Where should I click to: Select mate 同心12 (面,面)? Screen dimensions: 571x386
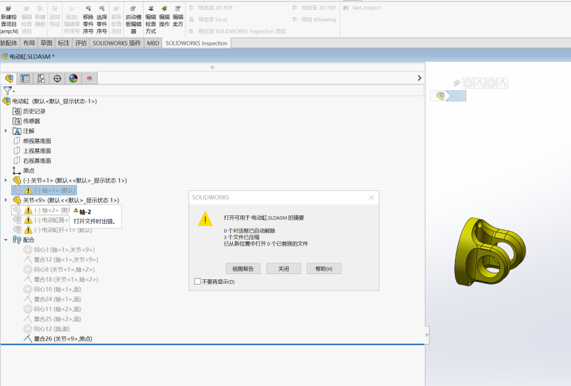pyautogui.click(x=47, y=329)
